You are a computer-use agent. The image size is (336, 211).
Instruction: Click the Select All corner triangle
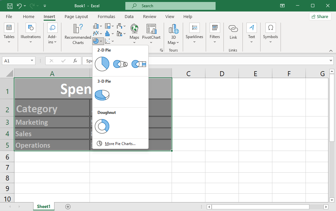[10, 74]
